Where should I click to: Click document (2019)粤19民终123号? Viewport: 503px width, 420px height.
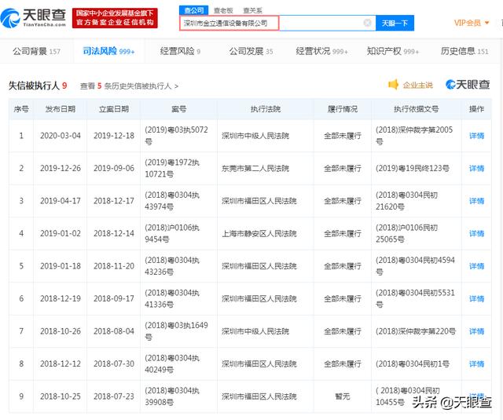[413, 169]
